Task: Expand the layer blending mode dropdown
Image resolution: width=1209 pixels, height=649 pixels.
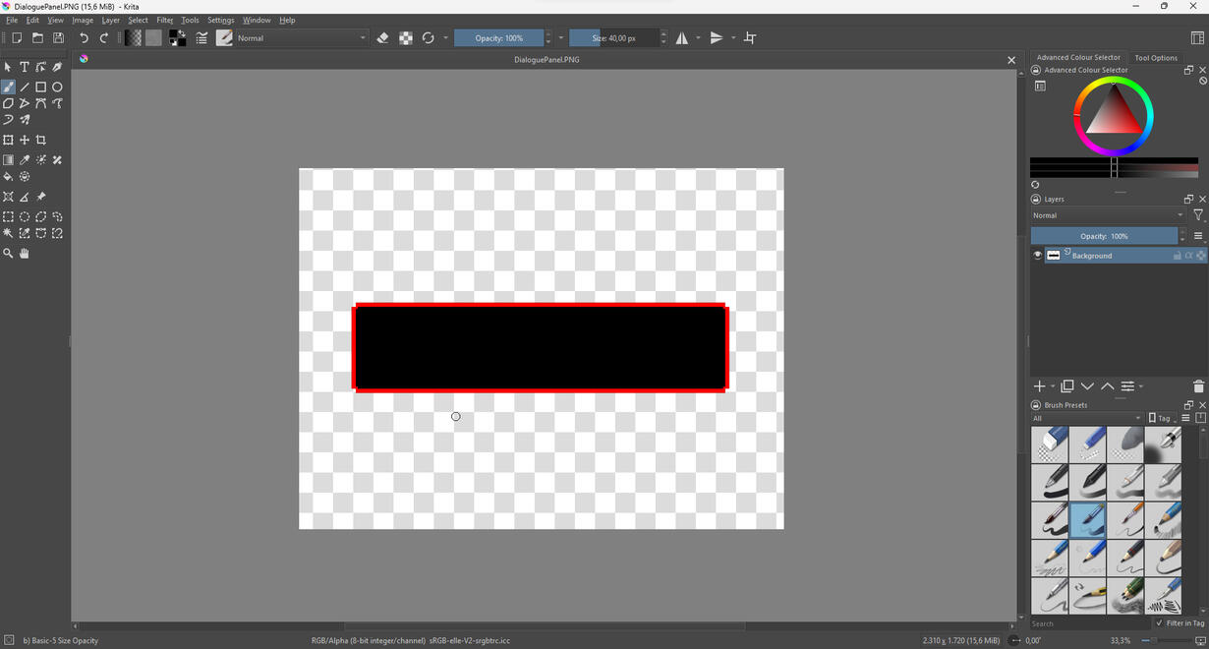Action: (x=1108, y=215)
